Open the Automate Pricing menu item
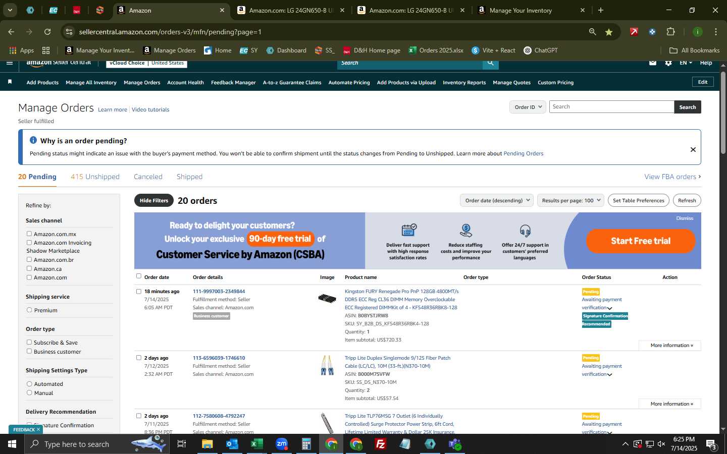Image resolution: width=727 pixels, height=454 pixels. pyautogui.click(x=349, y=82)
